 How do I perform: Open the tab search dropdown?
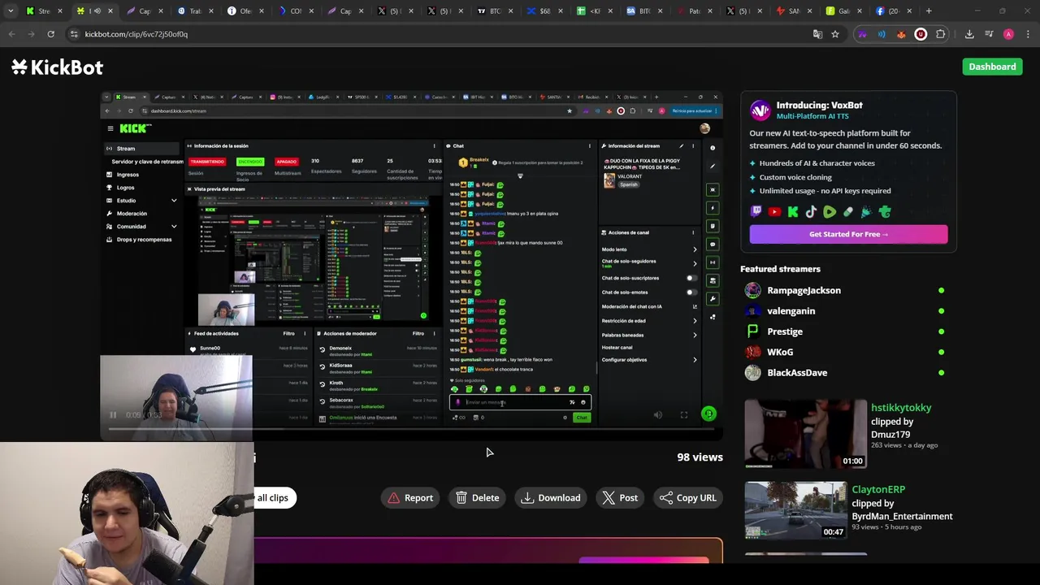pyautogui.click(x=11, y=11)
